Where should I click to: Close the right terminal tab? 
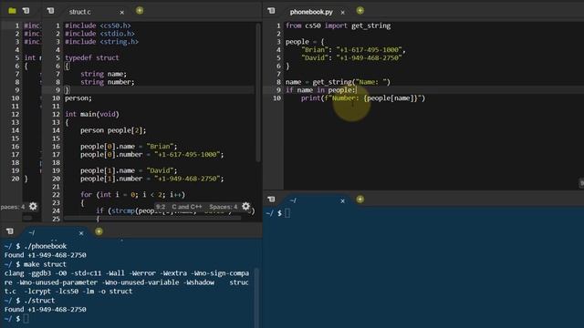point(342,200)
